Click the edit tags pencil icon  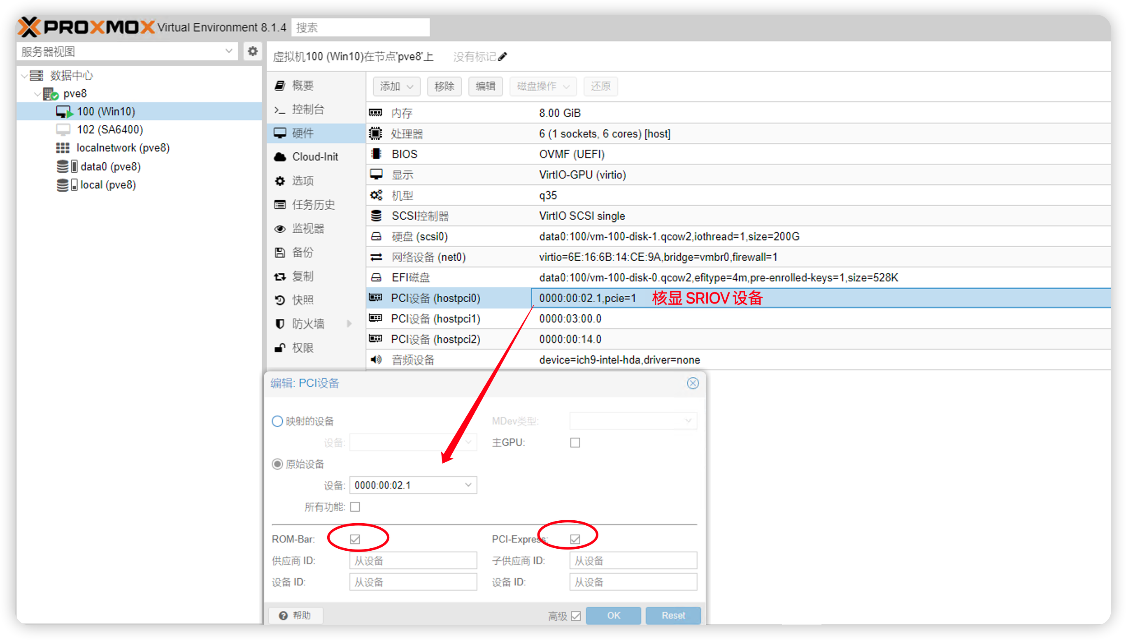click(503, 57)
